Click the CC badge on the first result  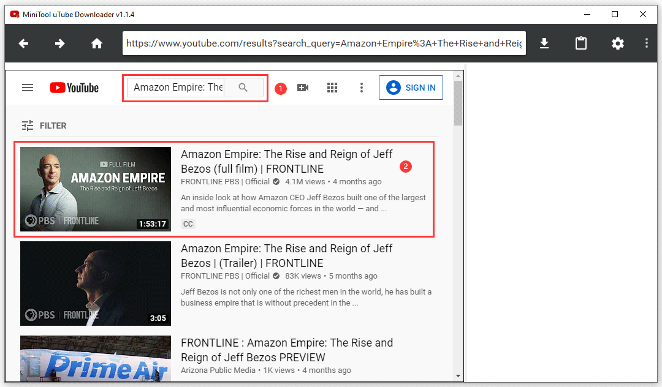click(188, 224)
